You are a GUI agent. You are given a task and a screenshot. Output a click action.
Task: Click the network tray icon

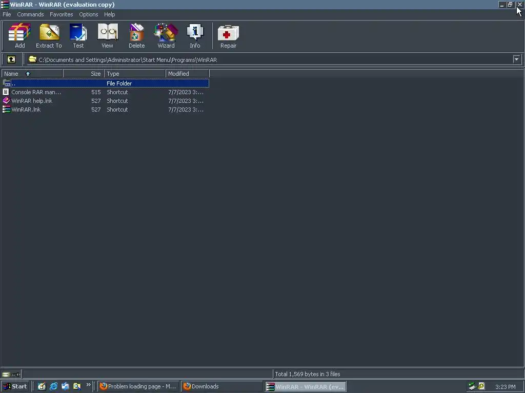tap(472, 386)
